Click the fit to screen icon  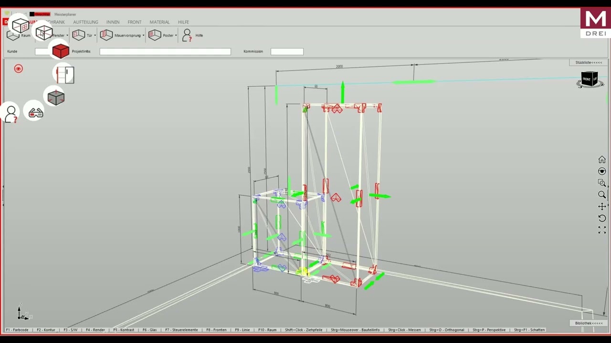(x=602, y=230)
